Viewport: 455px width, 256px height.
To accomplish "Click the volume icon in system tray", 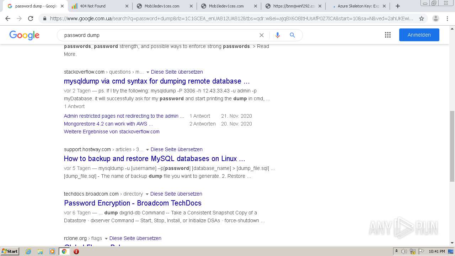I will pos(404,251).
